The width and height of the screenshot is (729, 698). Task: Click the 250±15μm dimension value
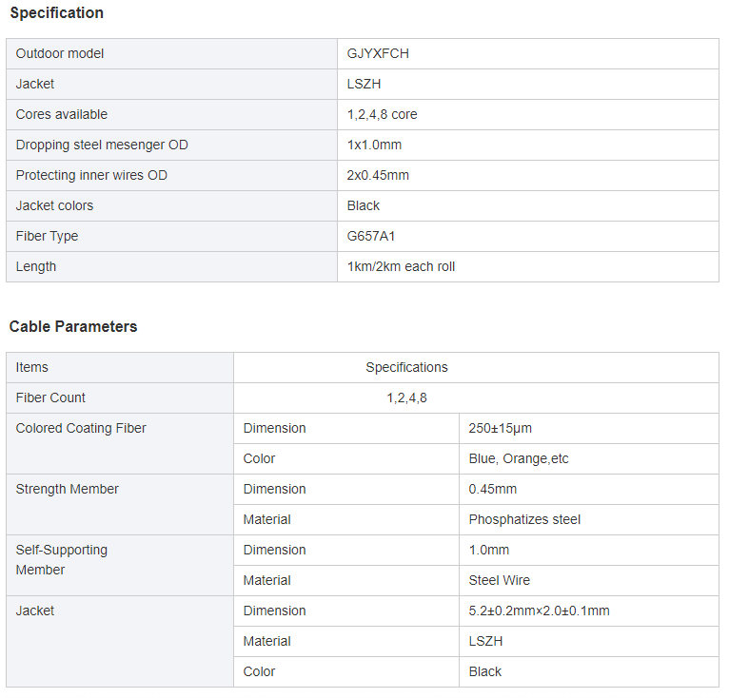(x=501, y=429)
